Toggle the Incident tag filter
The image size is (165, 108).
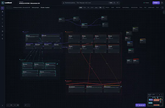113,8
